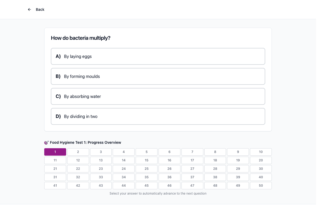
Task: Select question 20
Action: [261, 160]
